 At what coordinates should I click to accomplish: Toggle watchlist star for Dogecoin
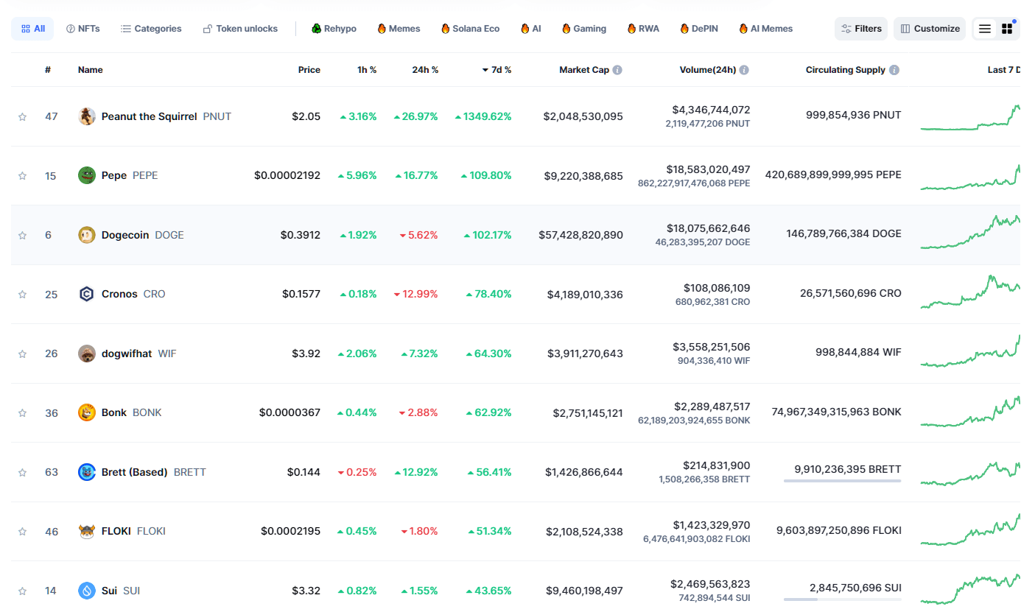point(22,235)
